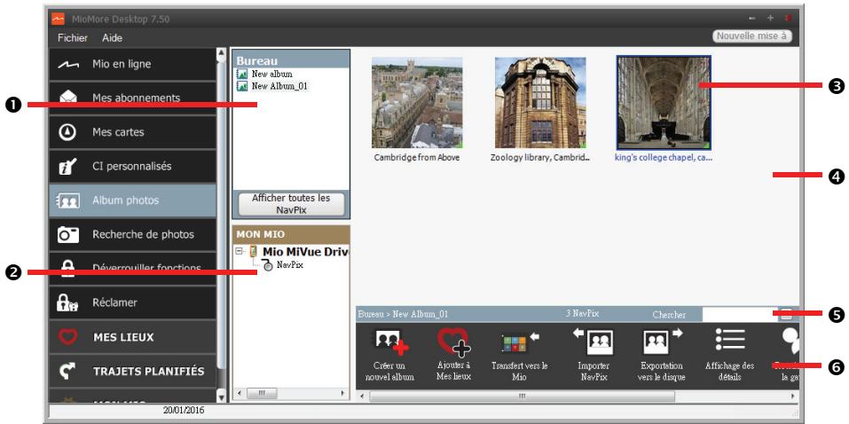Click Bureau > New Album_01 breadcrumb
Screen dimensions: 849x424
(403, 314)
